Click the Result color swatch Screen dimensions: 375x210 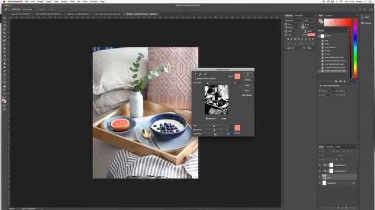pos(237,128)
